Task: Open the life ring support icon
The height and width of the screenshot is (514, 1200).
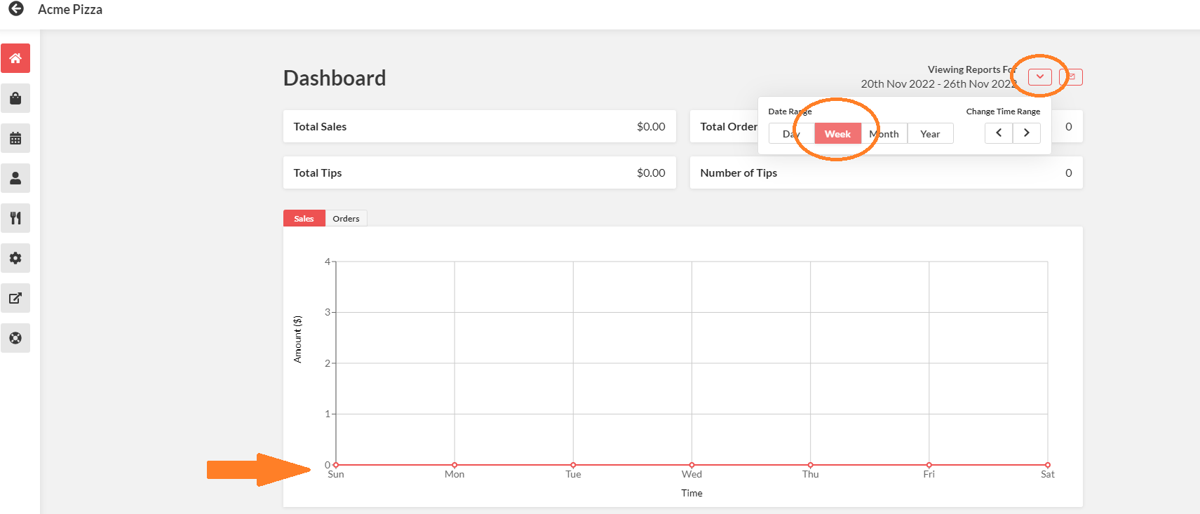Action: point(15,338)
